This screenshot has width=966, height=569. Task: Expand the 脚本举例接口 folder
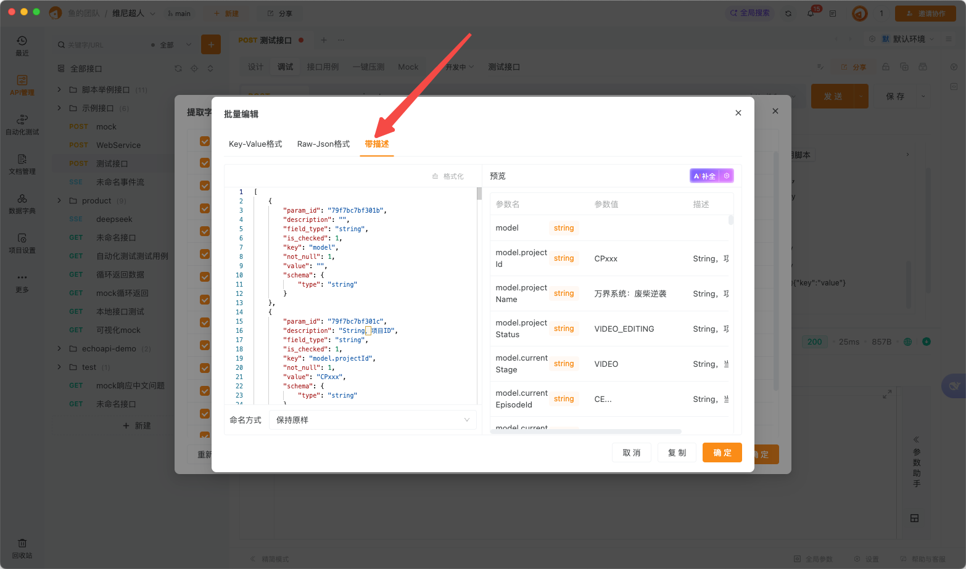[x=59, y=89]
